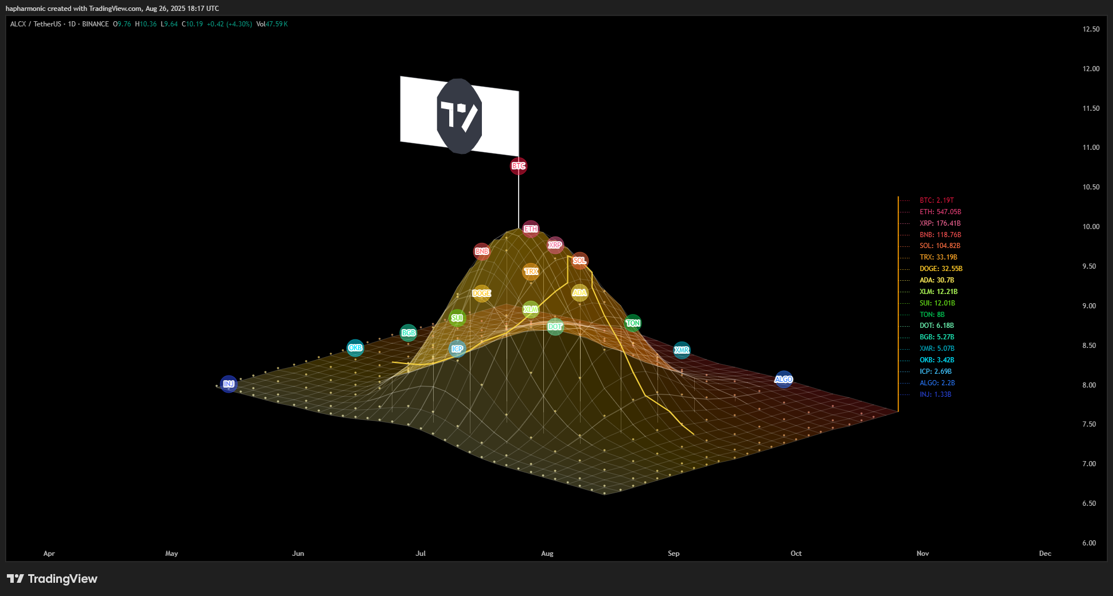Click the close value C10.19
Viewport: 1113px width, 596px height.
click(192, 24)
